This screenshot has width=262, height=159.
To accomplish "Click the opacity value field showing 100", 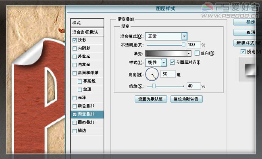I will point(193,45).
